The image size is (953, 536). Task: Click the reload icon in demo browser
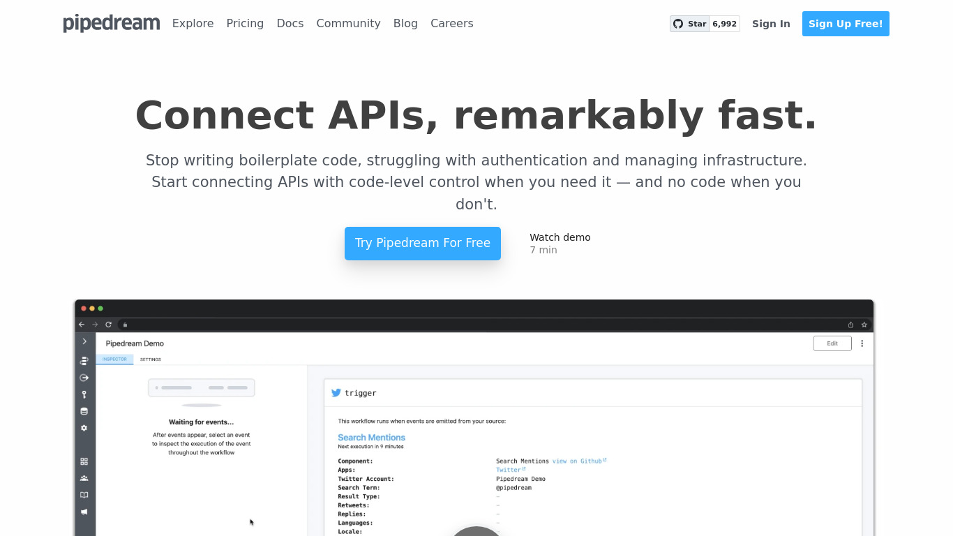tap(108, 325)
